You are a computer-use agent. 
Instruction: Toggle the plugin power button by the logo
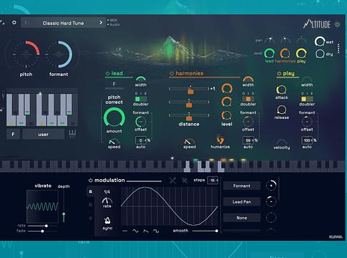point(337,24)
